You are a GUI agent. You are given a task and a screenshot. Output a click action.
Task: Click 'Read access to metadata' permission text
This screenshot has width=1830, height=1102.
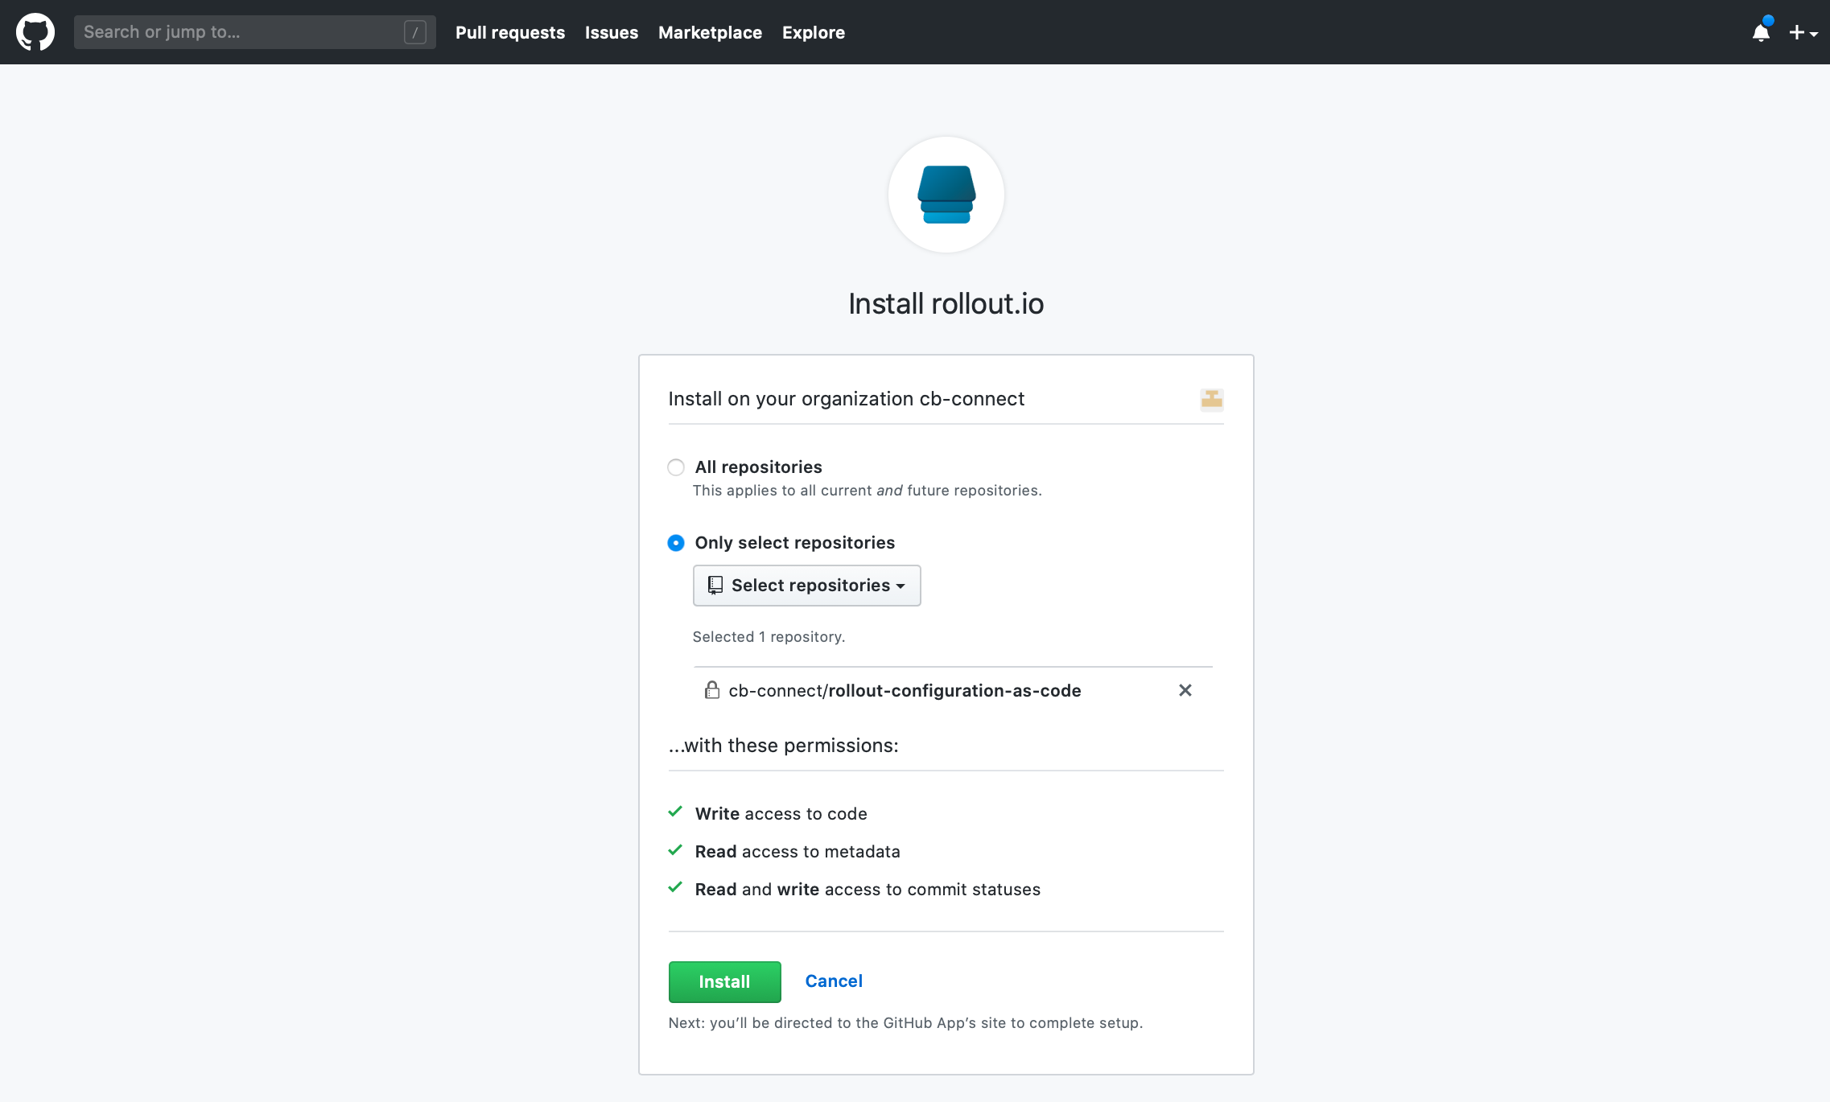(x=798, y=852)
